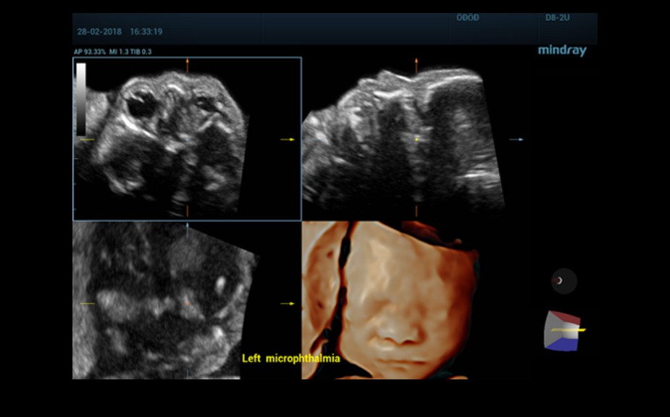The width and height of the screenshot is (670, 417).
Task: Click the 3D volume orientation cube icon
Action: (x=564, y=331)
